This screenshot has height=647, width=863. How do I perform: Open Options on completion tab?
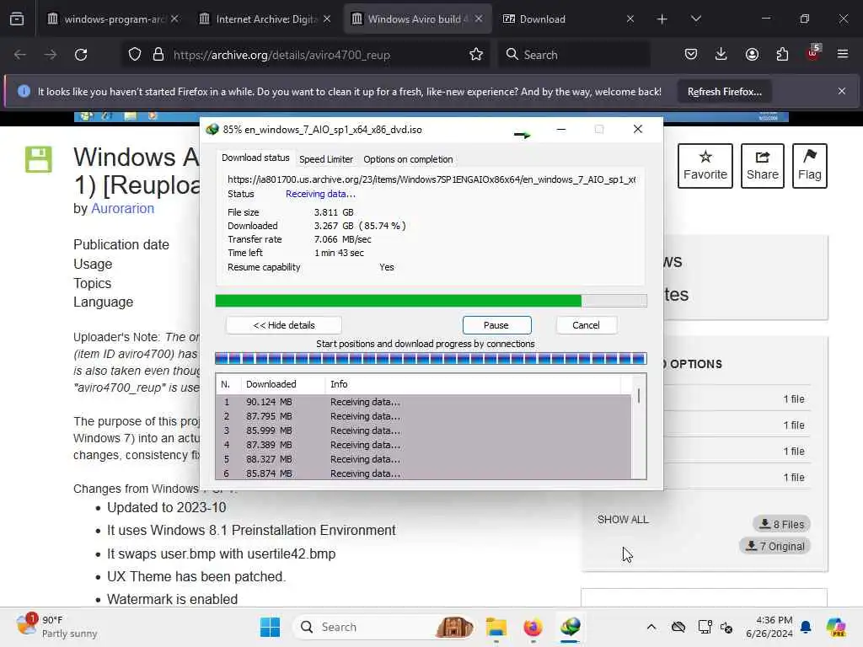pyautogui.click(x=408, y=159)
